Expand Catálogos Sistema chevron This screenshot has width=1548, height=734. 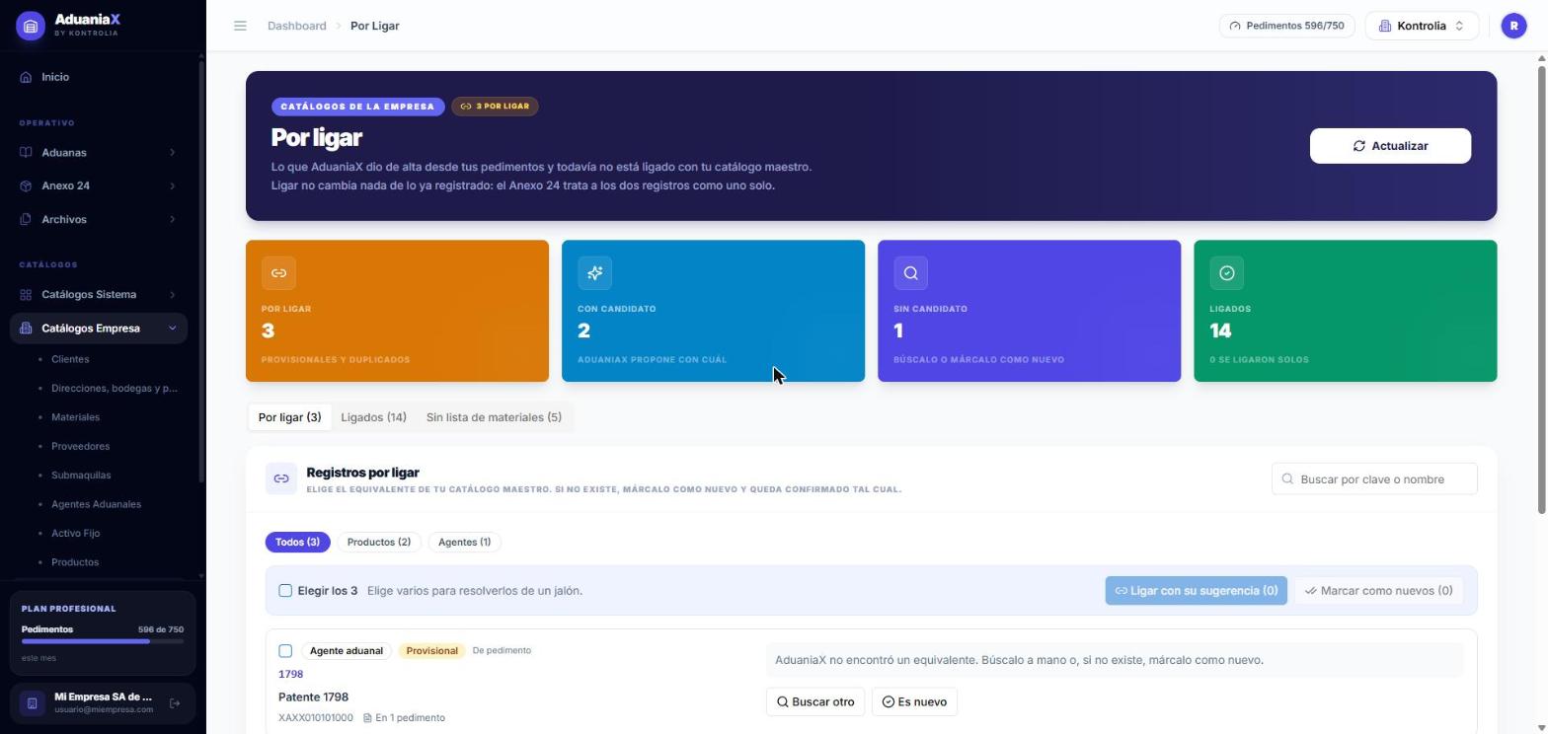pos(172,295)
